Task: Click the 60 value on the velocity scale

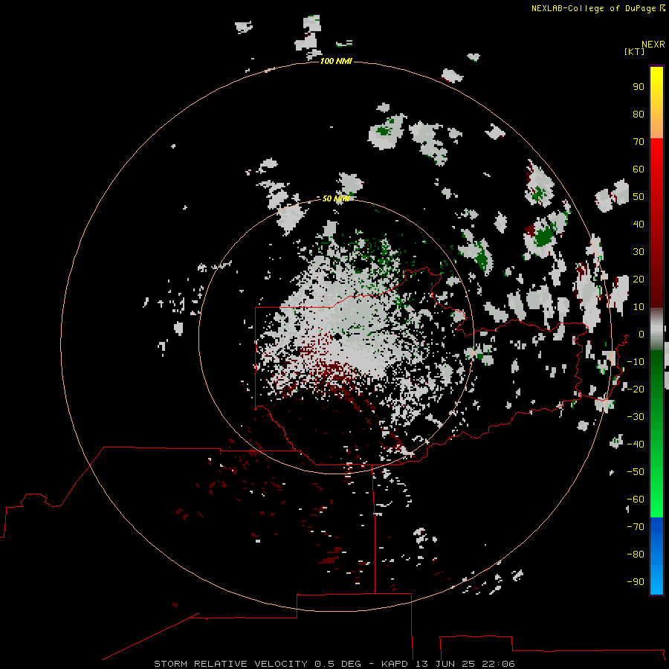Action: click(639, 169)
